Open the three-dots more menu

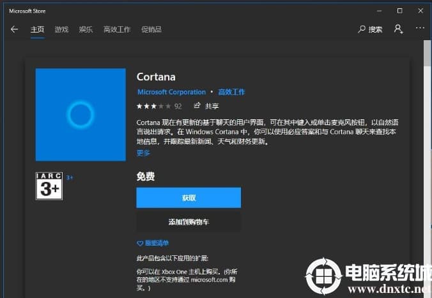click(420, 28)
